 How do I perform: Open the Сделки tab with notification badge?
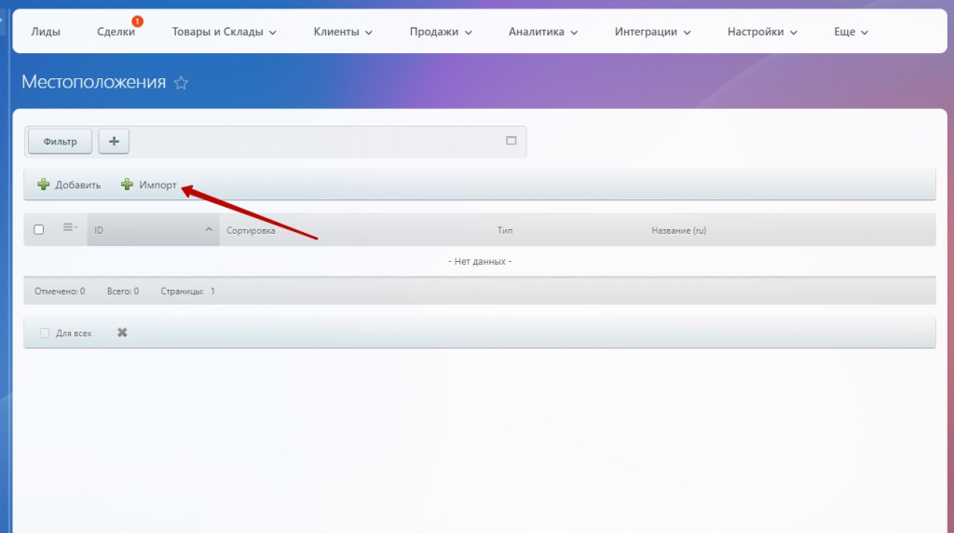coord(116,32)
